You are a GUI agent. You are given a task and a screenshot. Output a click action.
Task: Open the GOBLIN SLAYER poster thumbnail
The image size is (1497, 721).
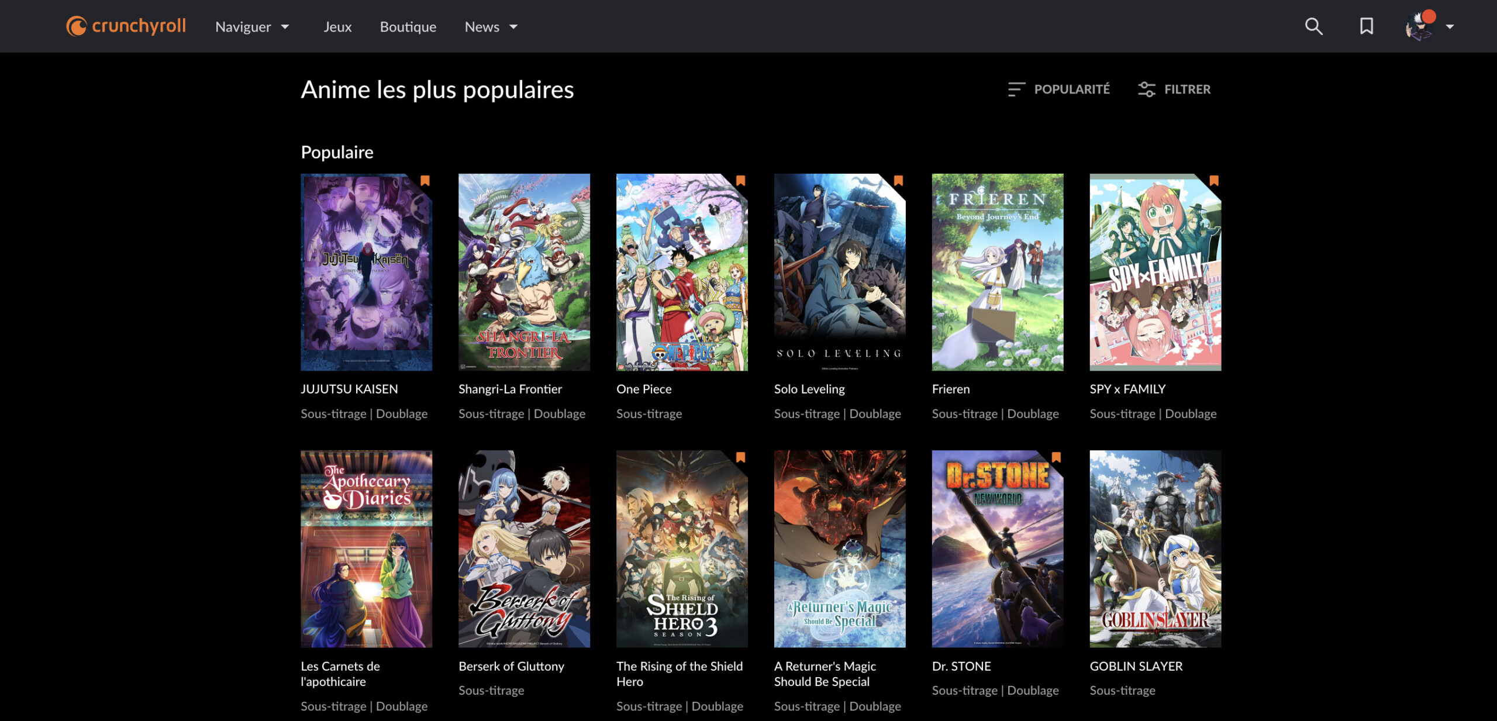click(1155, 548)
